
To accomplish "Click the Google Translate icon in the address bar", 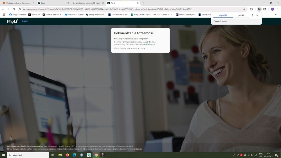I will point(259,9).
